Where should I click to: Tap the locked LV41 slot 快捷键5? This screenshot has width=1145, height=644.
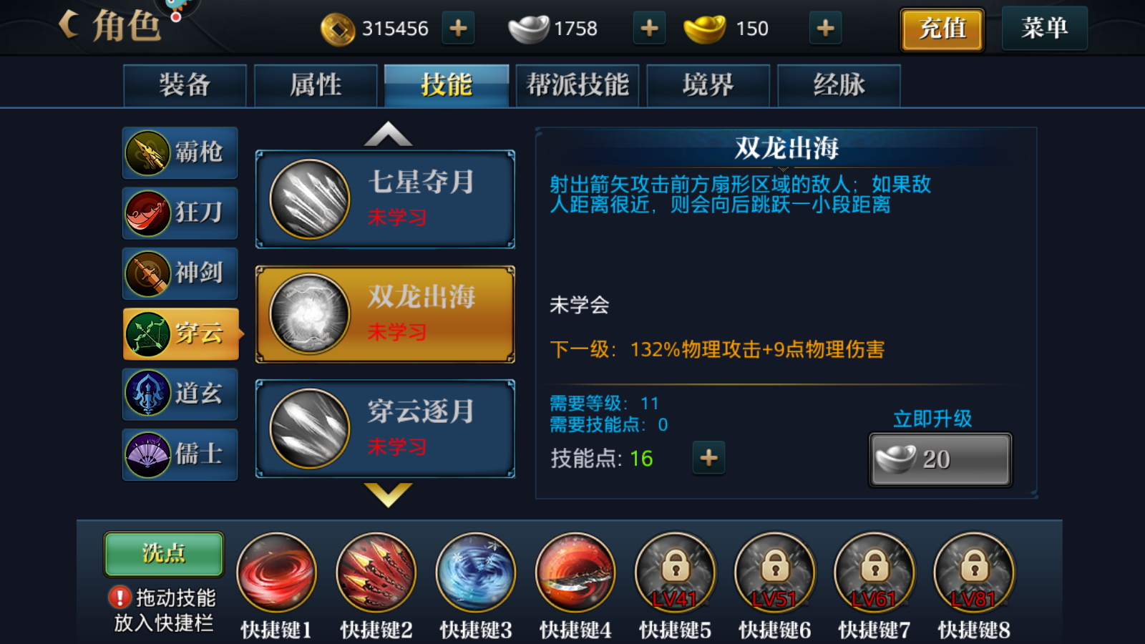pos(675,572)
